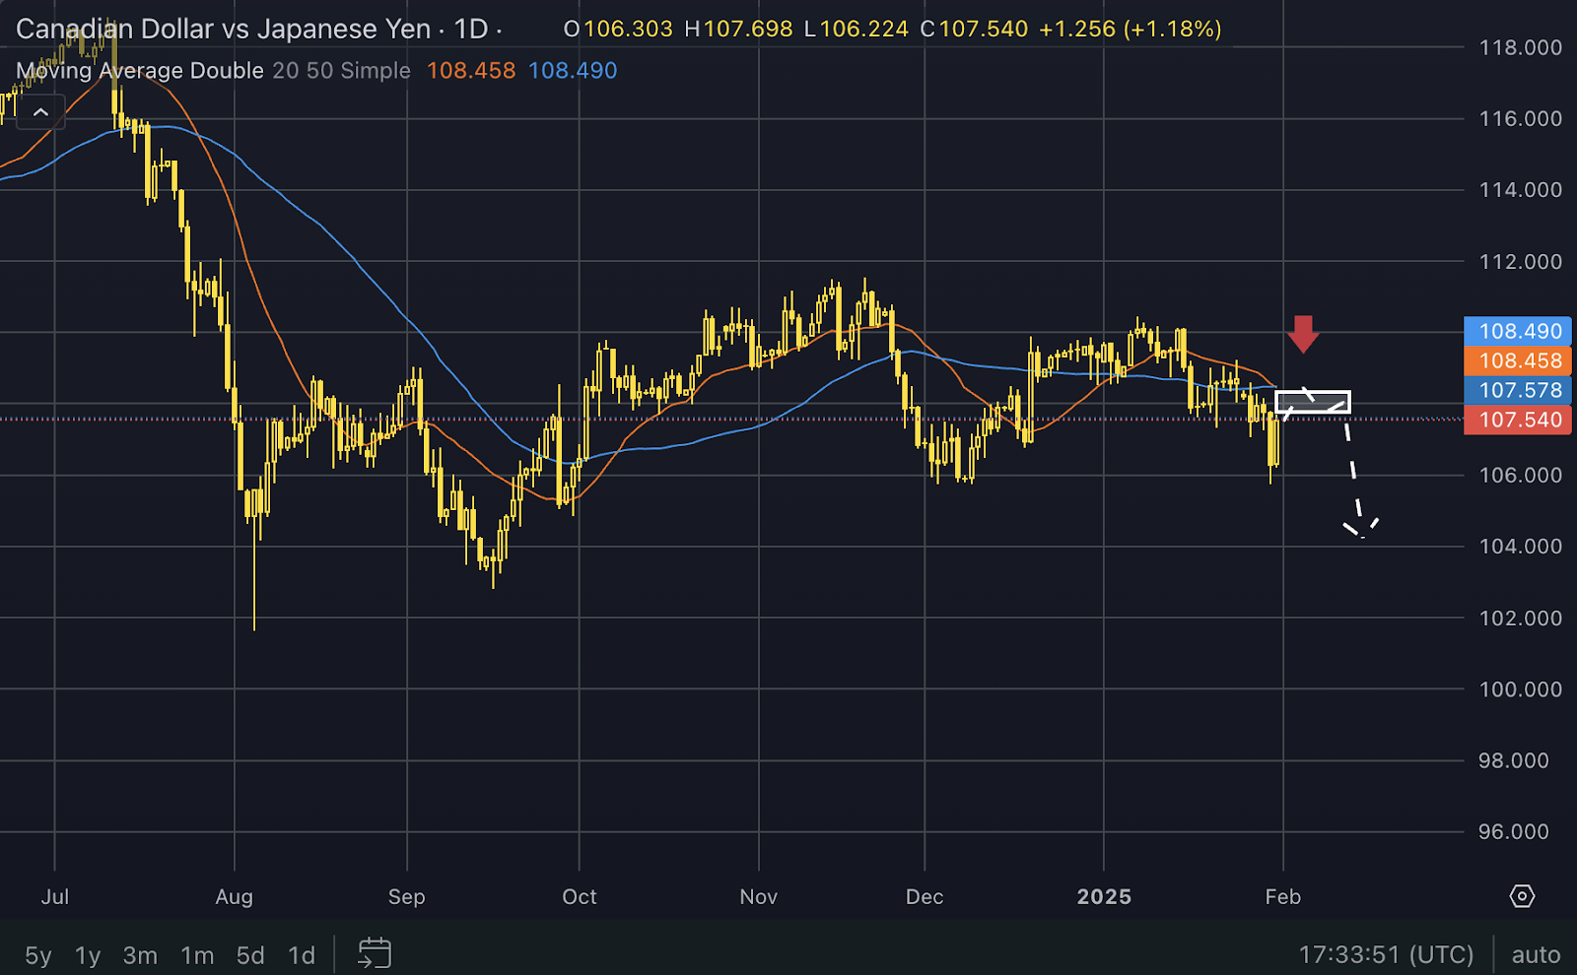Image resolution: width=1577 pixels, height=975 pixels.
Task: Select the Moving Average Double indicator legend
Action: (140, 71)
